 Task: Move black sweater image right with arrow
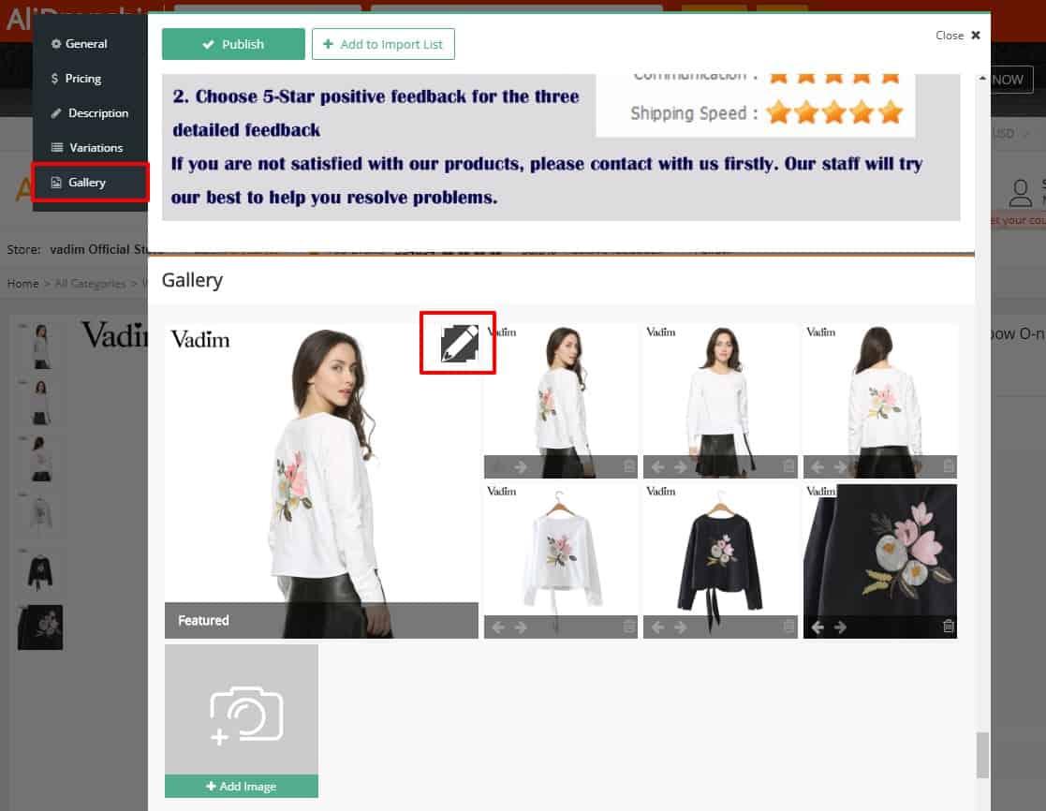(x=680, y=627)
